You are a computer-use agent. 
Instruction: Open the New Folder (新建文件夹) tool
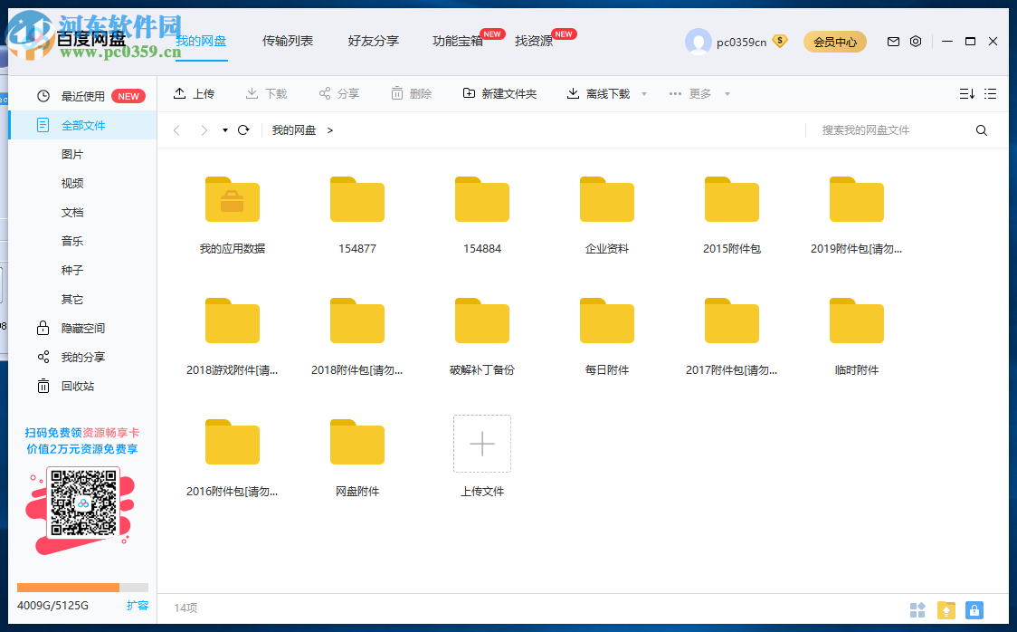[499, 92]
